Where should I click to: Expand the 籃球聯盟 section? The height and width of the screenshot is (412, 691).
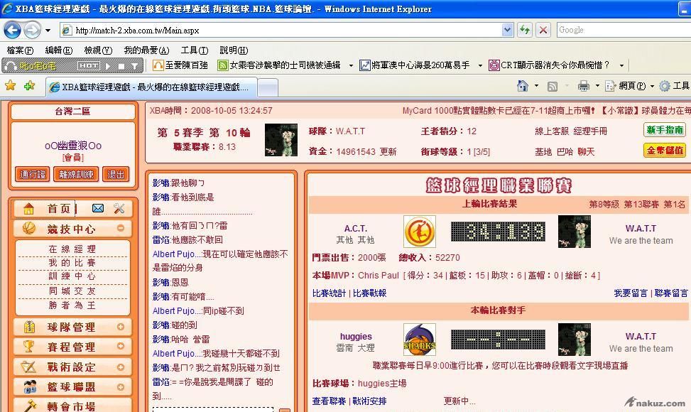[120, 387]
